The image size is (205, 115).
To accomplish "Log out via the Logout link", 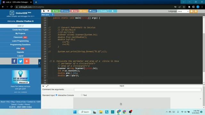I will tap(20, 56).
